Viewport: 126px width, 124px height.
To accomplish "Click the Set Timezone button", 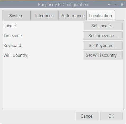I will (103, 36).
